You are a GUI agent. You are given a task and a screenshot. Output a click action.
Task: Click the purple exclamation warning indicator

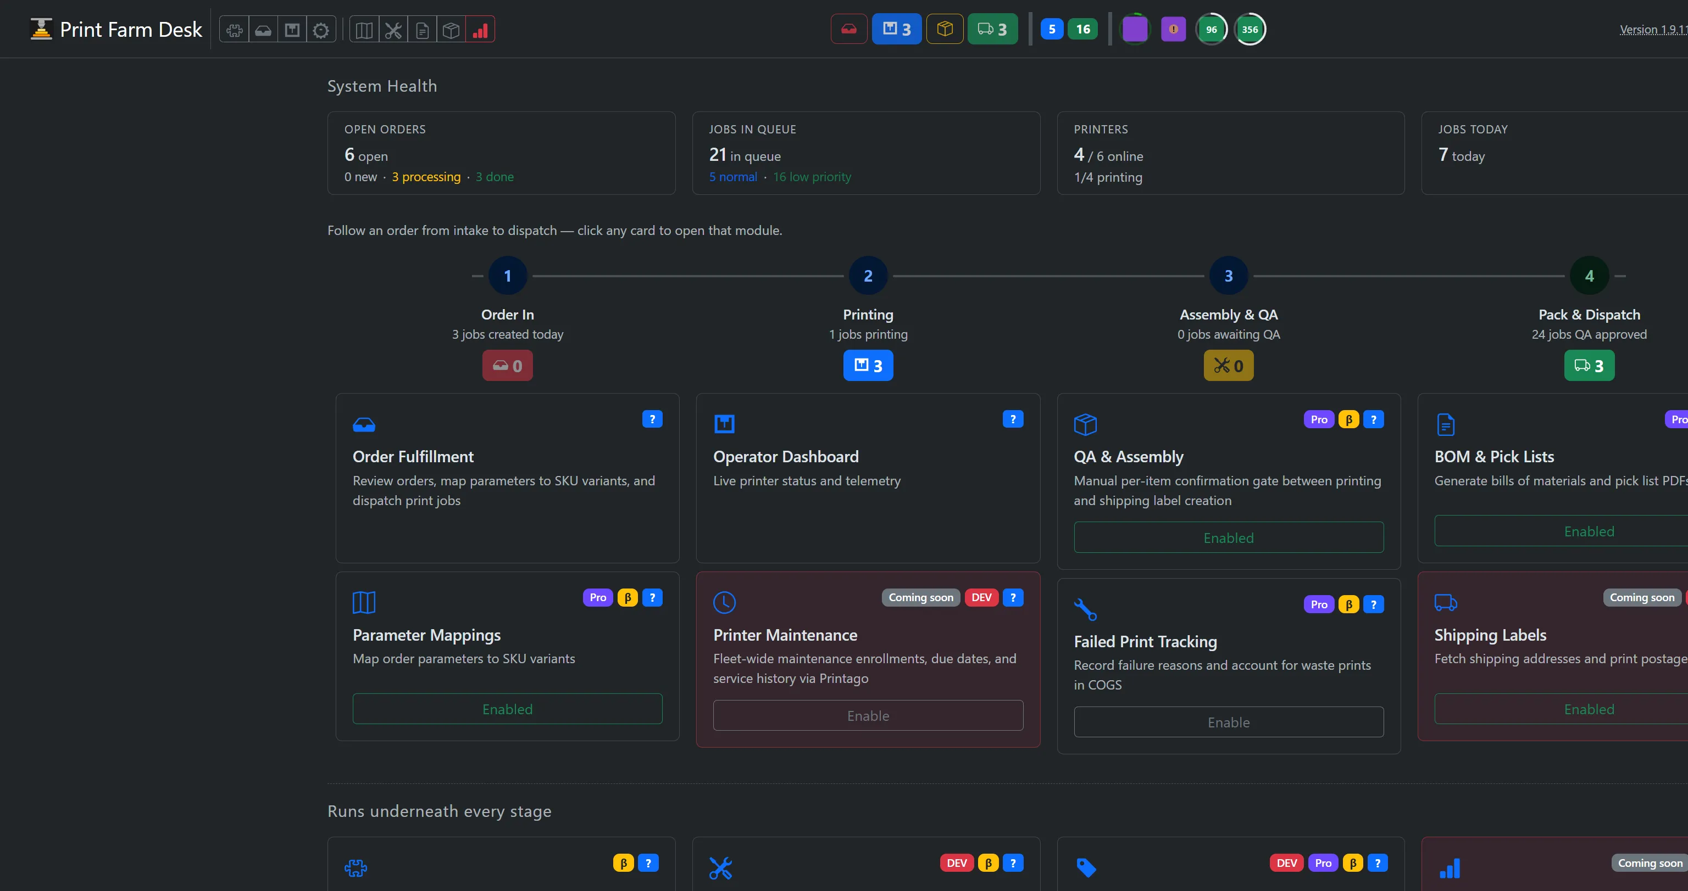(x=1173, y=29)
